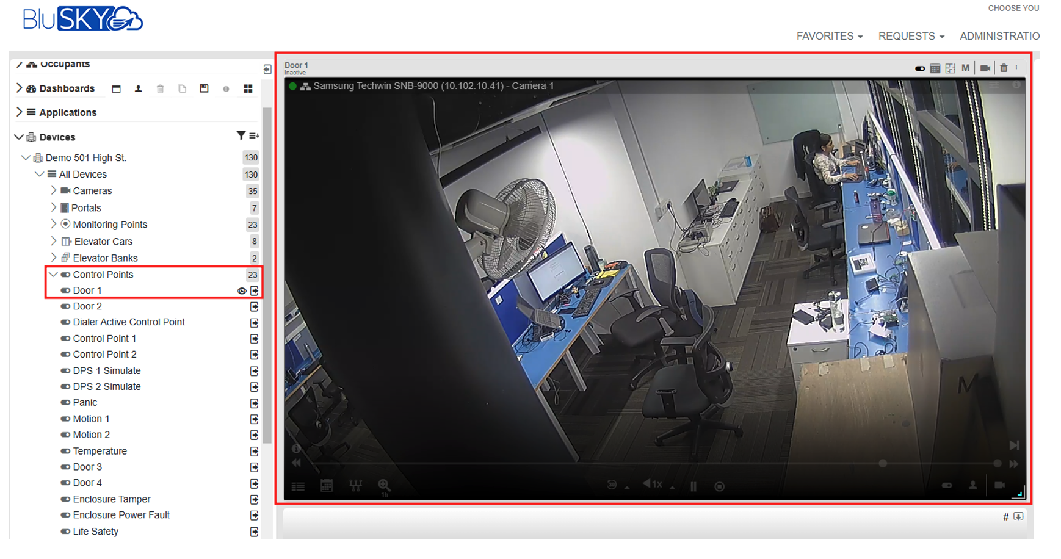Select Dialer Active Control Point in tree
The image size is (1061, 559).
coord(128,322)
